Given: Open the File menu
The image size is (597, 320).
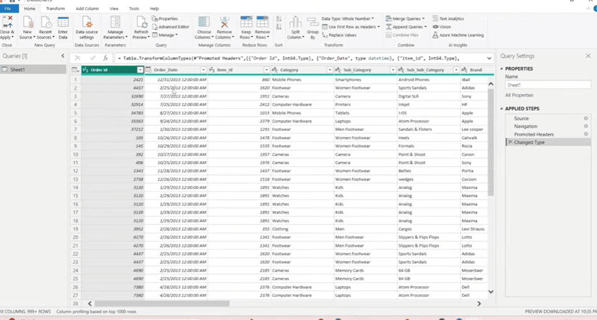Looking at the screenshot, I should coord(8,8).
